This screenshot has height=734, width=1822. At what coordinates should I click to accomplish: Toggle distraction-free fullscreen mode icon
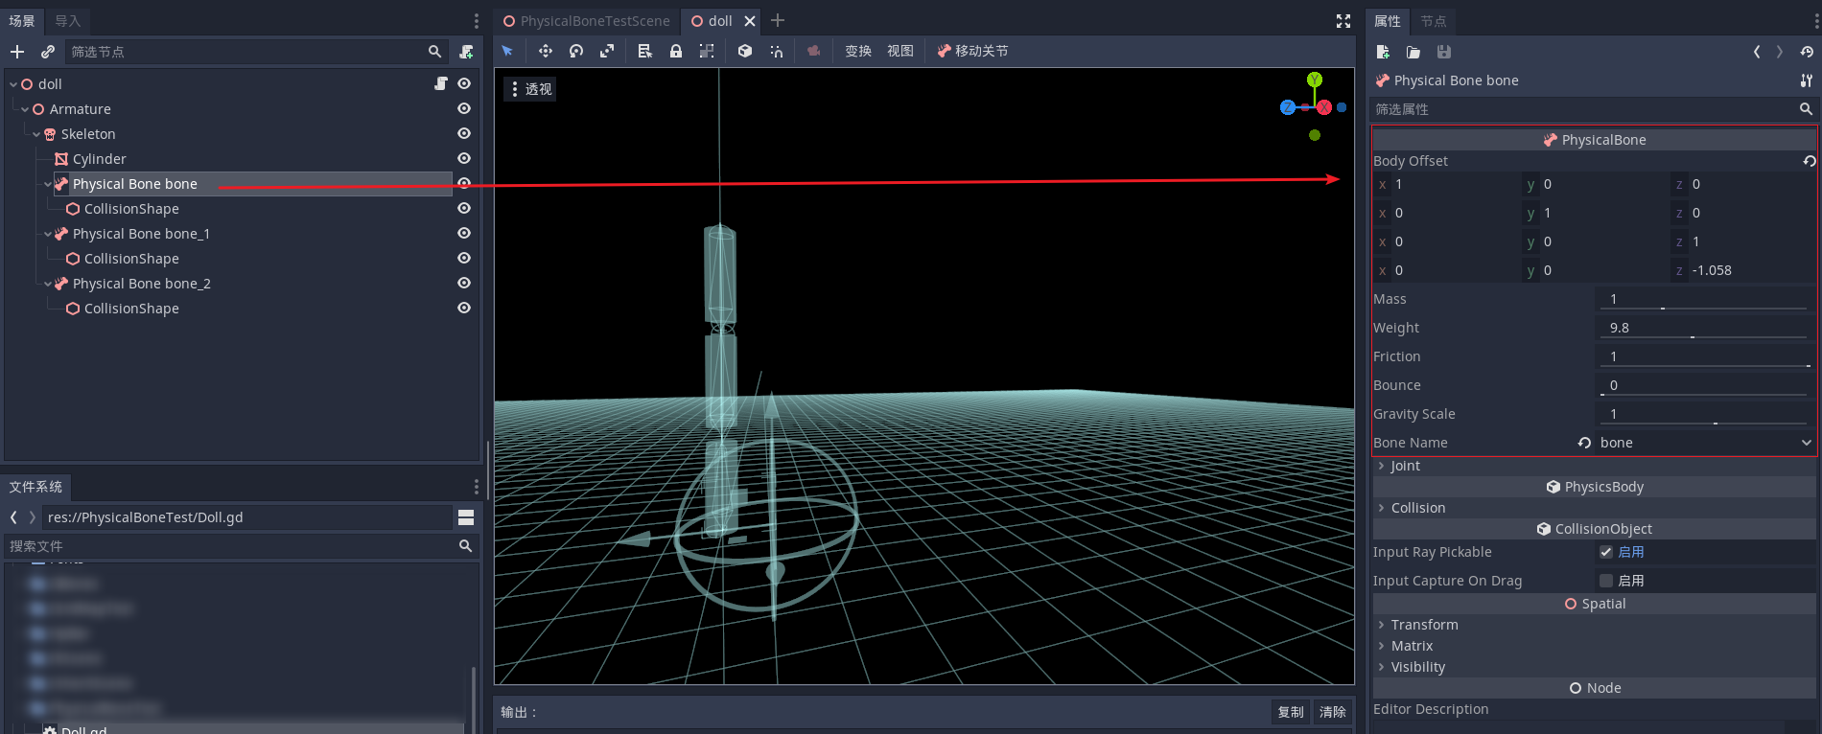[1343, 21]
